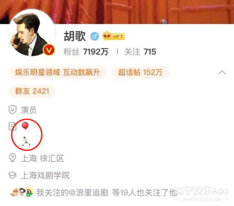Open the 上海戏剧学院 school link

click(45, 175)
